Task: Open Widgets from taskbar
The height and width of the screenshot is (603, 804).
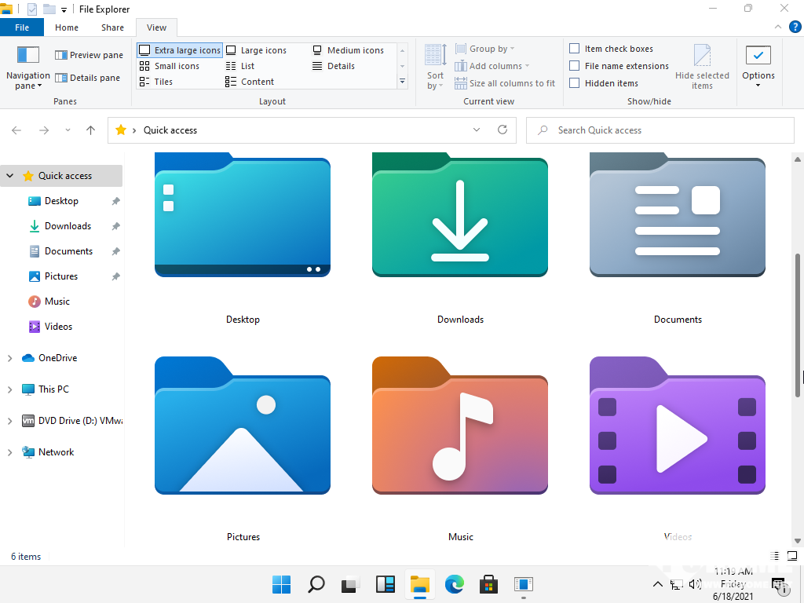Action: (x=386, y=584)
